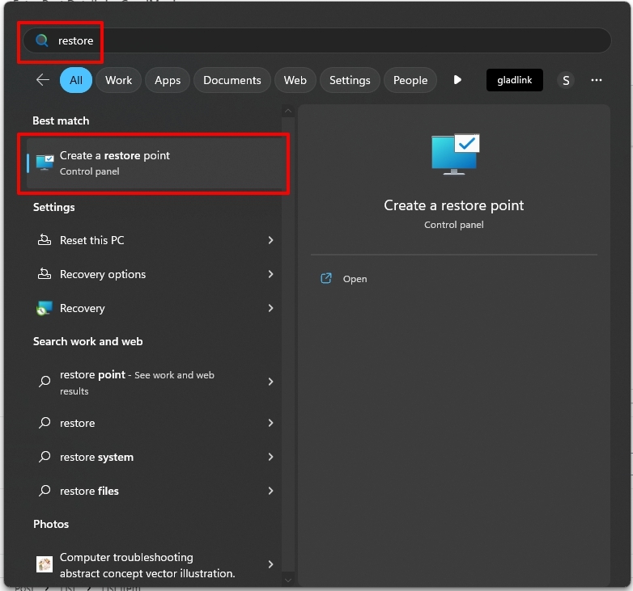Open the three-dot more options menu
Viewport: 633px width, 591px height.
point(597,80)
